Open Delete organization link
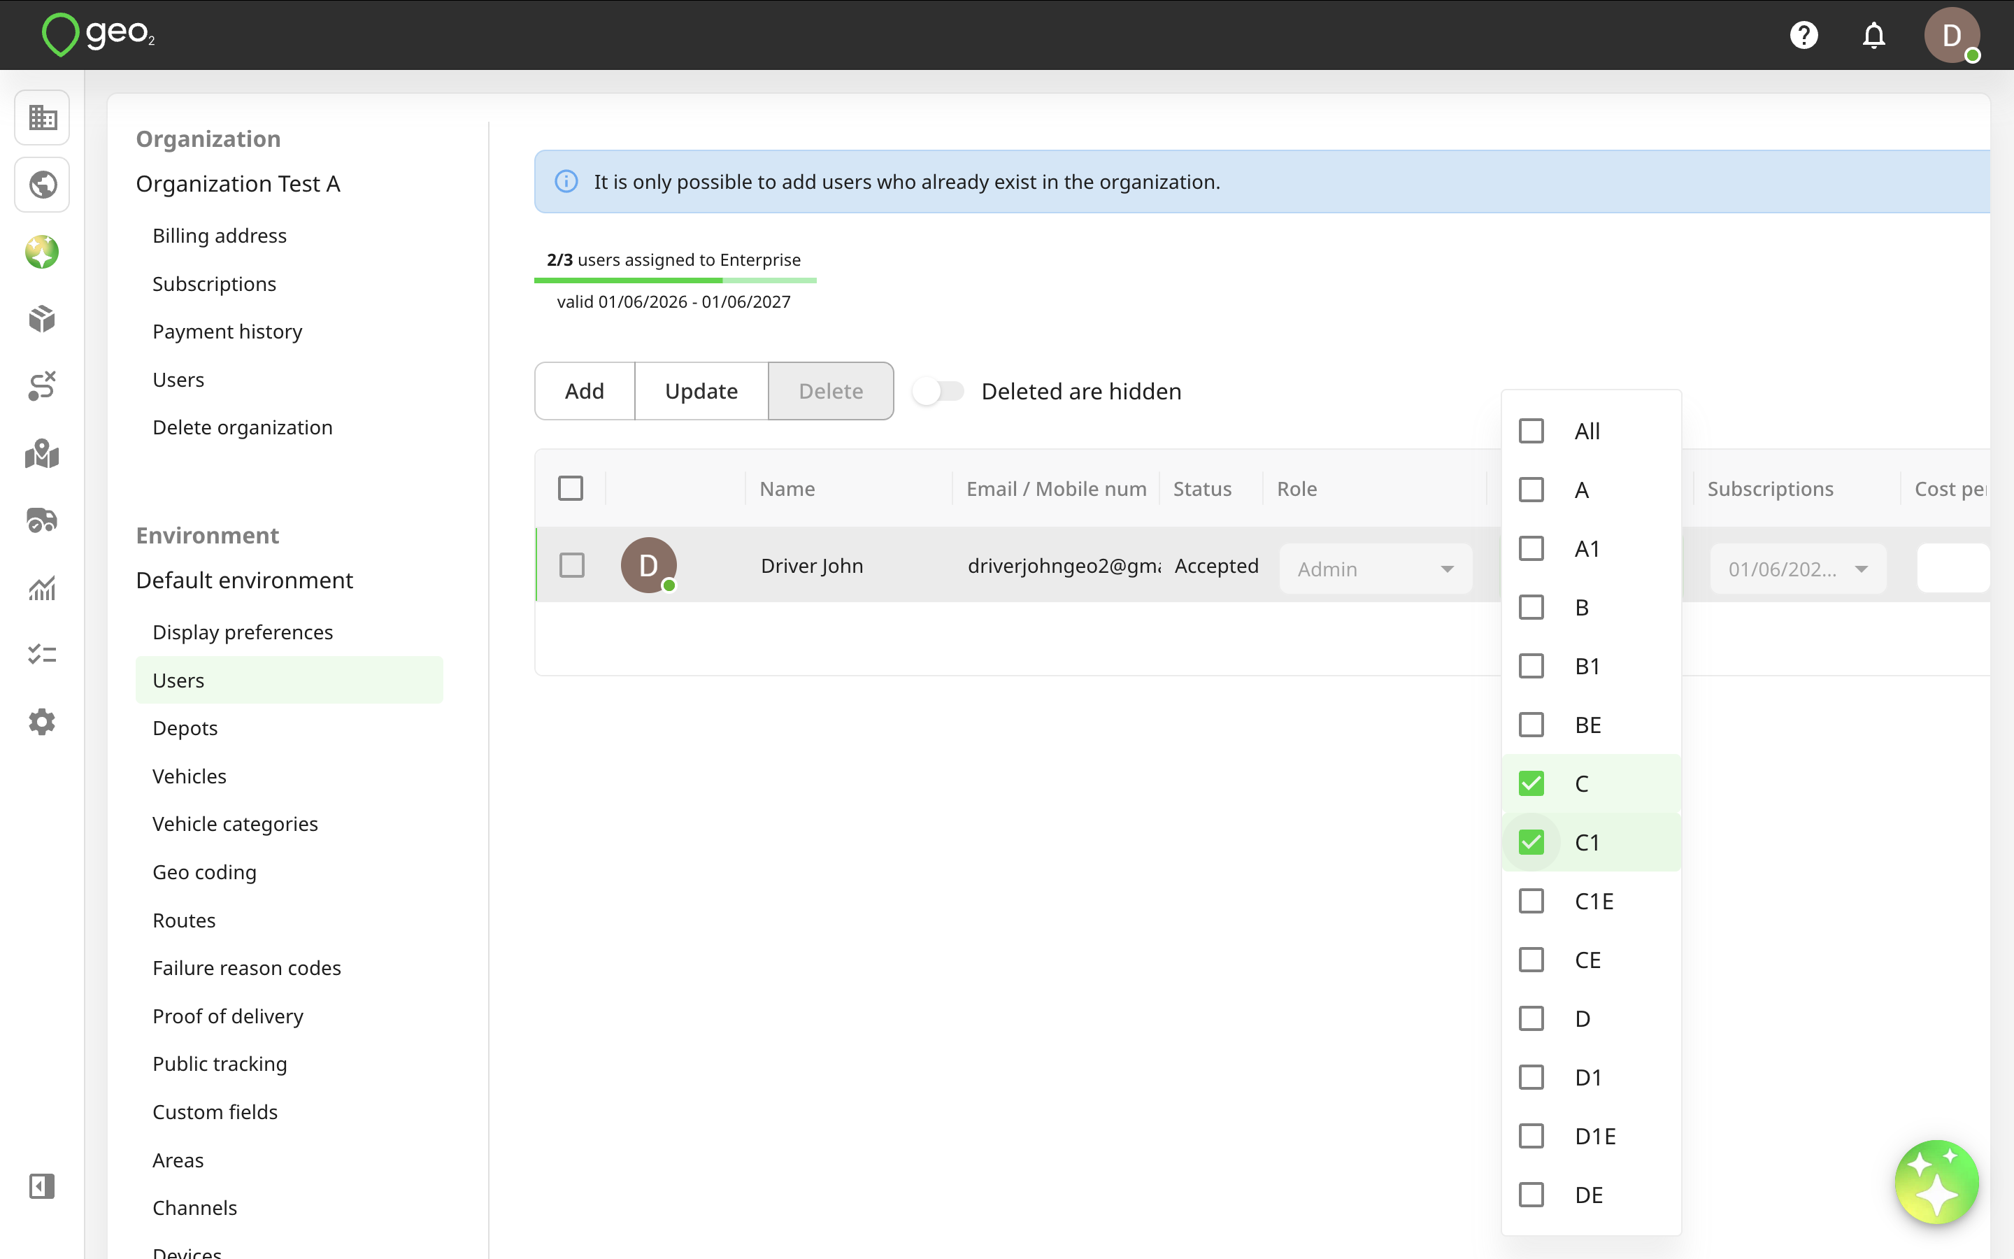The image size is (2014, 1259). click(242, 427)
